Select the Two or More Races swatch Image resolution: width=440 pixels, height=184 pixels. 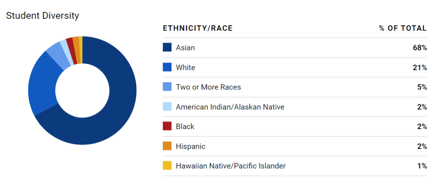click(x=167, y=87)
